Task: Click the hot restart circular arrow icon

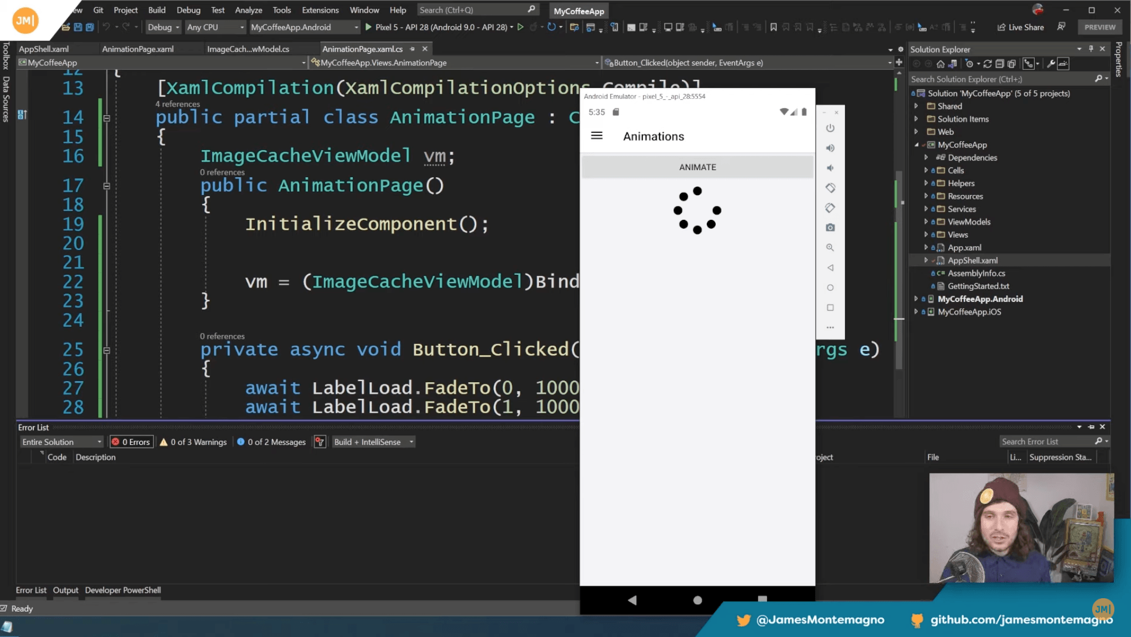Action: pos(552,27)
